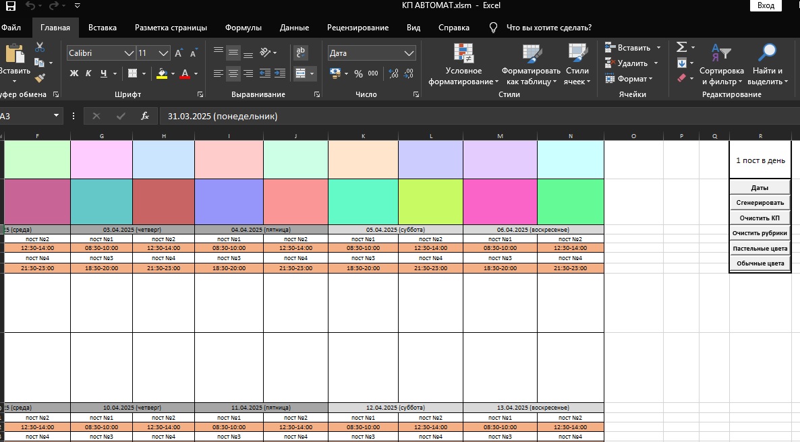Image resolution: width=800 pixels, height=442 pixels.
Task: Toggle bold Ж formatting
Action: [x=74, y=73]
